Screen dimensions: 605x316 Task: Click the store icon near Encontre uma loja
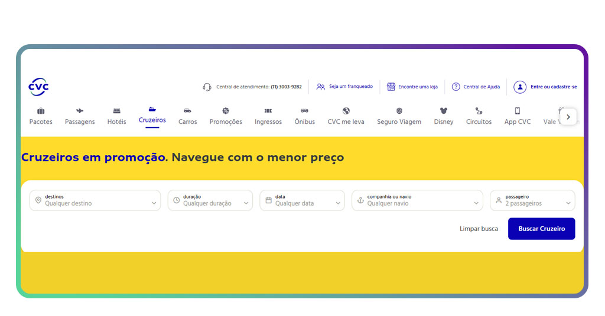(x=391, y=87)
